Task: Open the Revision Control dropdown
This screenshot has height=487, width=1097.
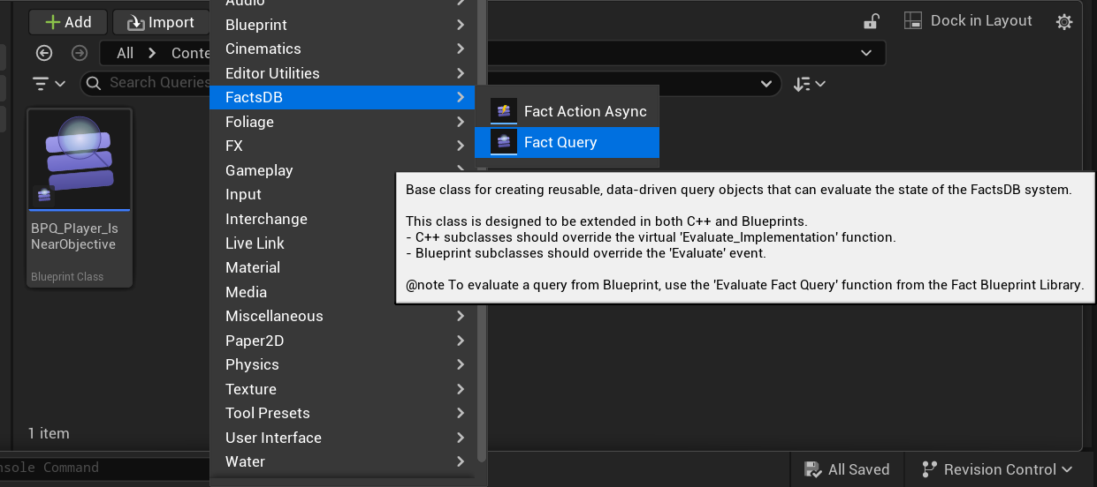Action: coord(997,469)
